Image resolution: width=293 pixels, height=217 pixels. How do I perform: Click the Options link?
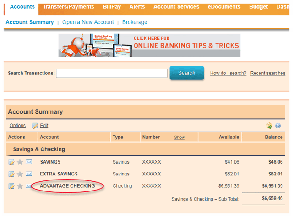17,126
